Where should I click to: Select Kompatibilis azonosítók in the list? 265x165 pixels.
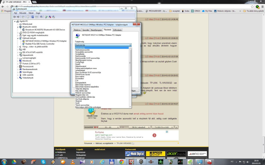click(102, 52)
